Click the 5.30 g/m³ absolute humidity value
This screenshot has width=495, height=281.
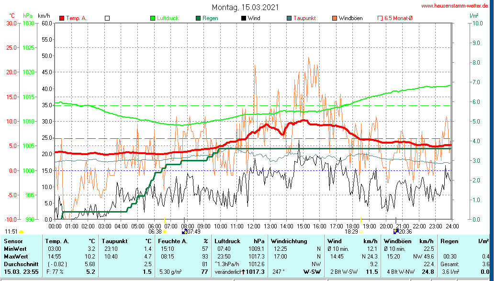tap(170, 272)
